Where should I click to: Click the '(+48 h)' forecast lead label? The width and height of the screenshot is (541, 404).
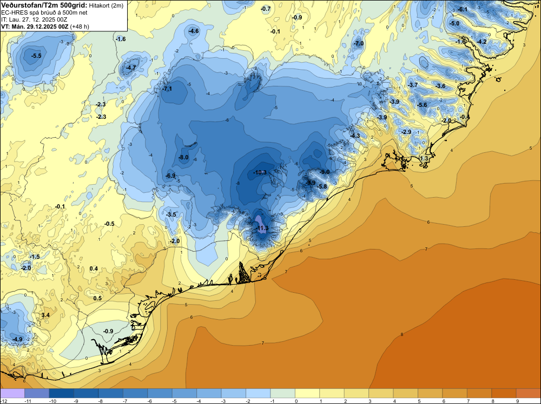pos(80,26)
